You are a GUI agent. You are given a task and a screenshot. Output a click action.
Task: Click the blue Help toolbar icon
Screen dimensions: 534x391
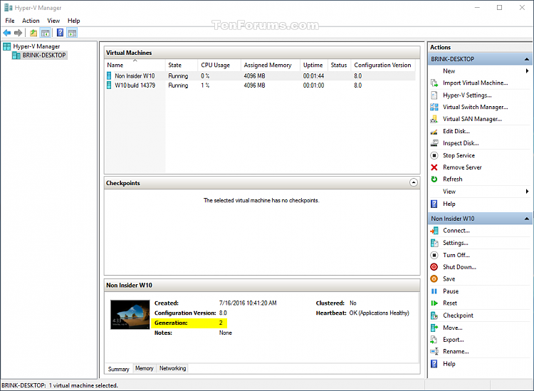tap(60, 33)
